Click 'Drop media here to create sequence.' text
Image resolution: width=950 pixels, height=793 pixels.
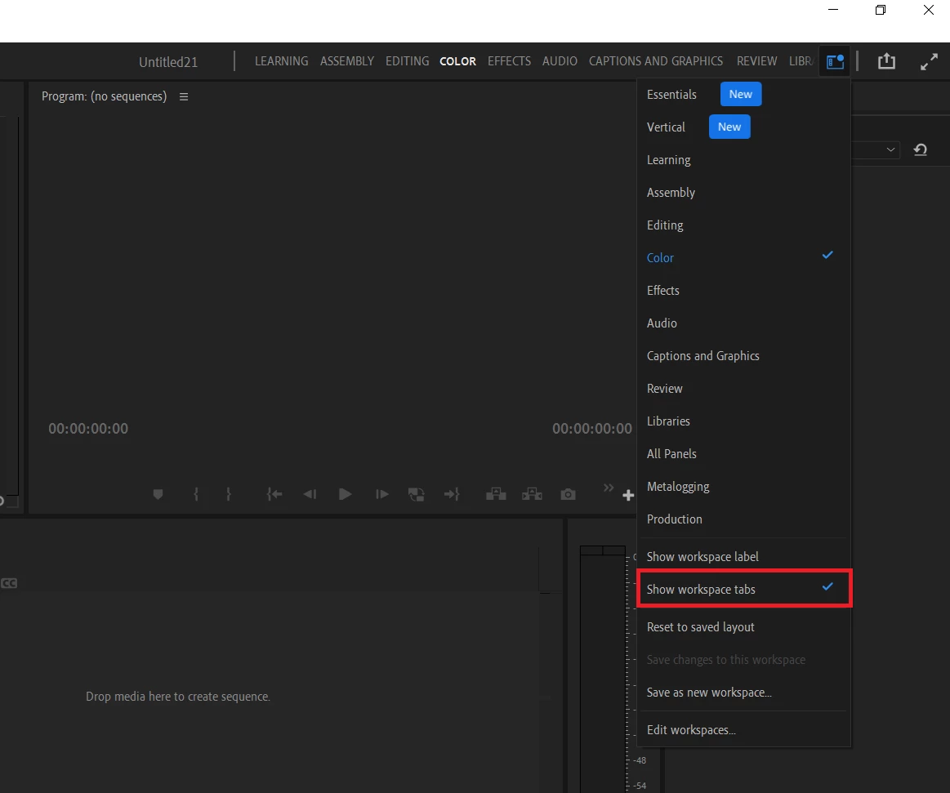tap(178, 697)
